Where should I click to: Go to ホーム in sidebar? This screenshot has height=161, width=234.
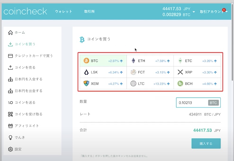point(20,32)
